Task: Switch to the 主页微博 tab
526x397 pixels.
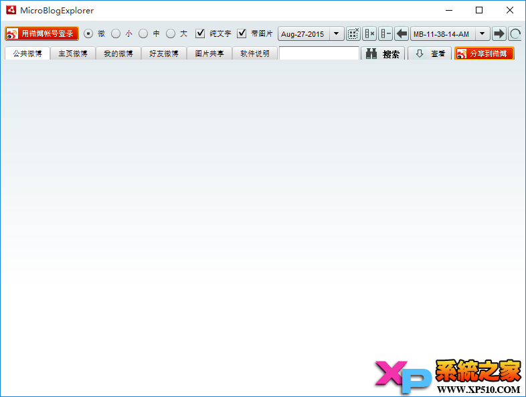Action: coord(73,54)
